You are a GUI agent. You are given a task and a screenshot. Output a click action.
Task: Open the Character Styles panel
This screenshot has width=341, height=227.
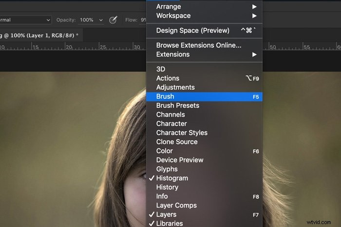[204, 133]
